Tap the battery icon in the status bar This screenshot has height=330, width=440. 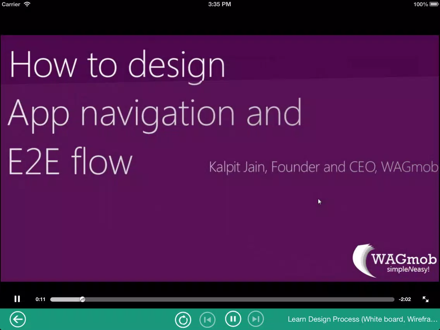click(x=434, y=4)
